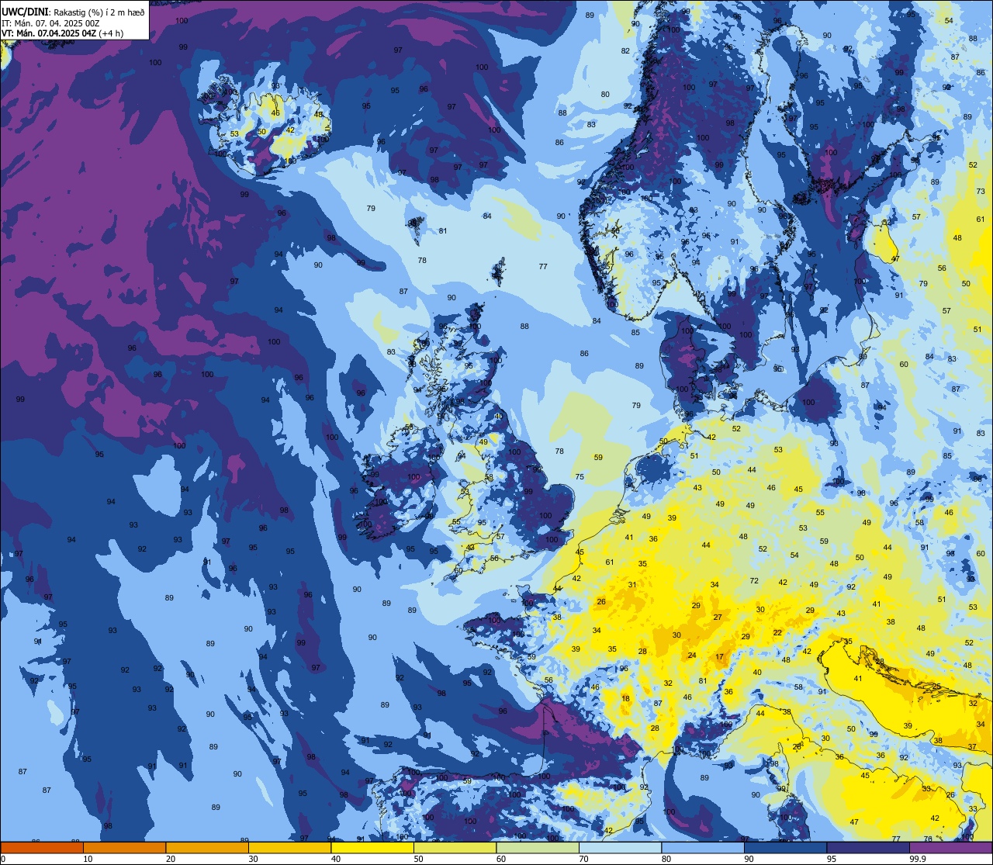Pick the pale yellow 50–60 legend swatch
The height and width of the screenshot is (865, 993).
[x=455, y=848]
